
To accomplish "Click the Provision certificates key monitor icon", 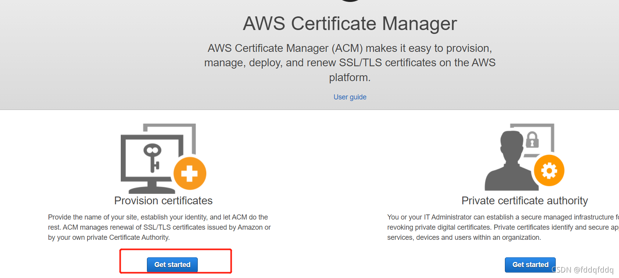I will pos(163,158).
